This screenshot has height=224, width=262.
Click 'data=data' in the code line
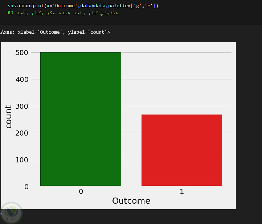[x=93, y=6]
